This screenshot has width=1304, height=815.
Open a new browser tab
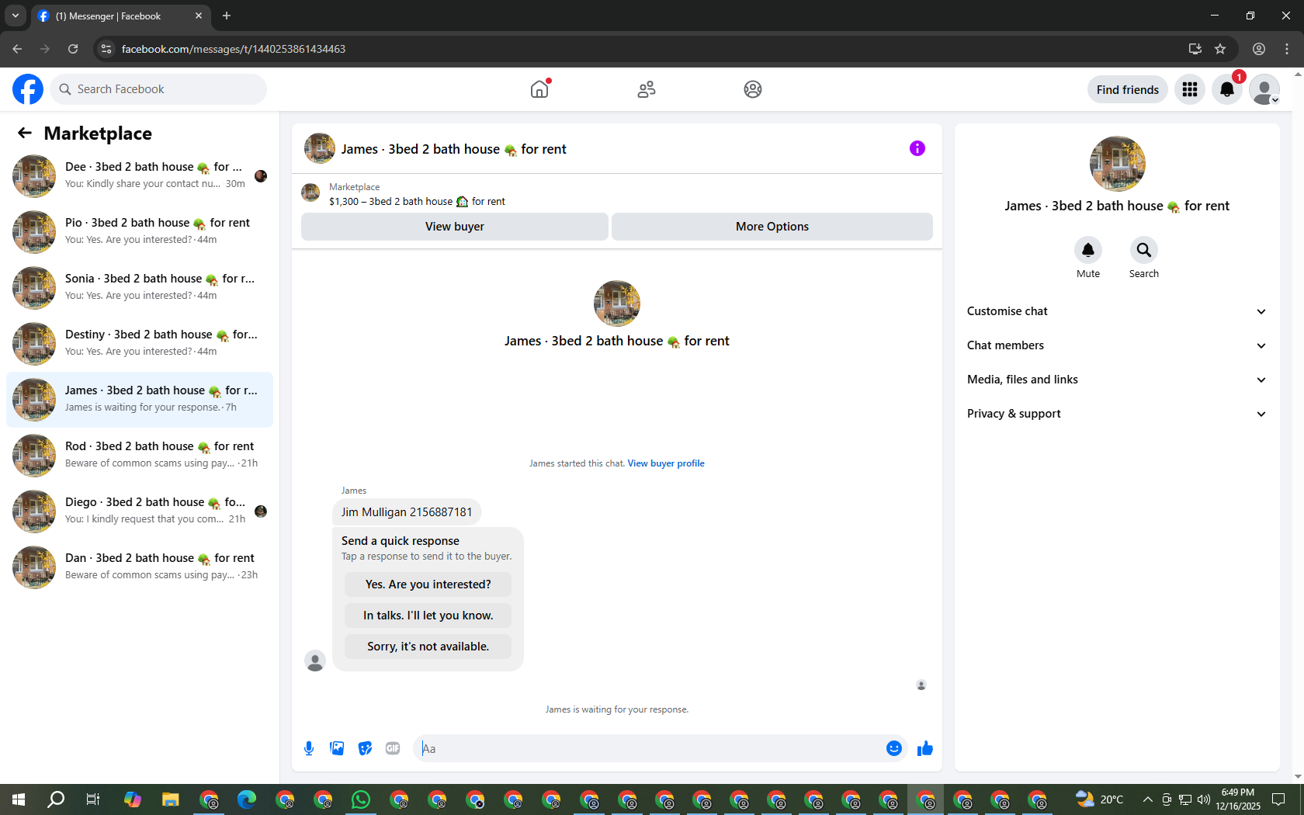pyautogui.click(x=227, y=16)
